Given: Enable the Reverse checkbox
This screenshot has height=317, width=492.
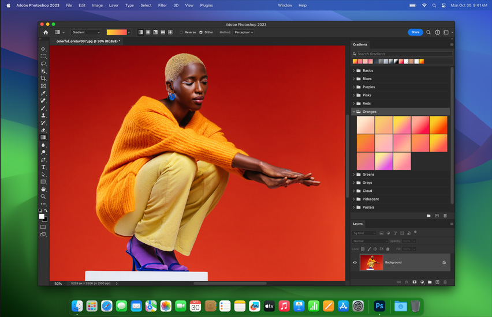Looking at the screenshot, I should click(x=181, y=32).
